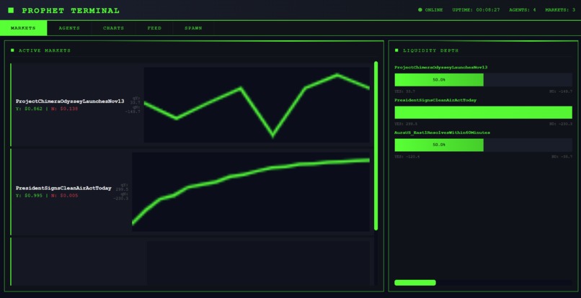Switch to the Agents tab
Viewport: 581px width, 298px height.
pos(69,28)
